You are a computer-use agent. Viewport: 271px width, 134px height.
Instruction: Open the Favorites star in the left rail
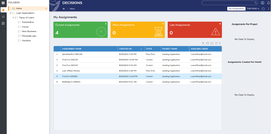pyautogui.click(x=3, y=17)
